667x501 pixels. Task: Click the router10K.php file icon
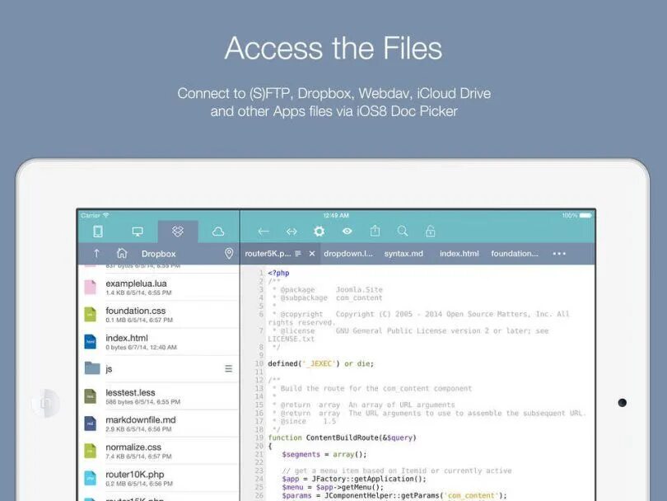click(91, 478)
